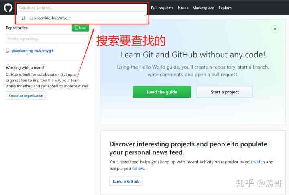Viewport: 289px width, 195px height.
Task: Click the 'Read the guide' button
Action: coord(162,92)
